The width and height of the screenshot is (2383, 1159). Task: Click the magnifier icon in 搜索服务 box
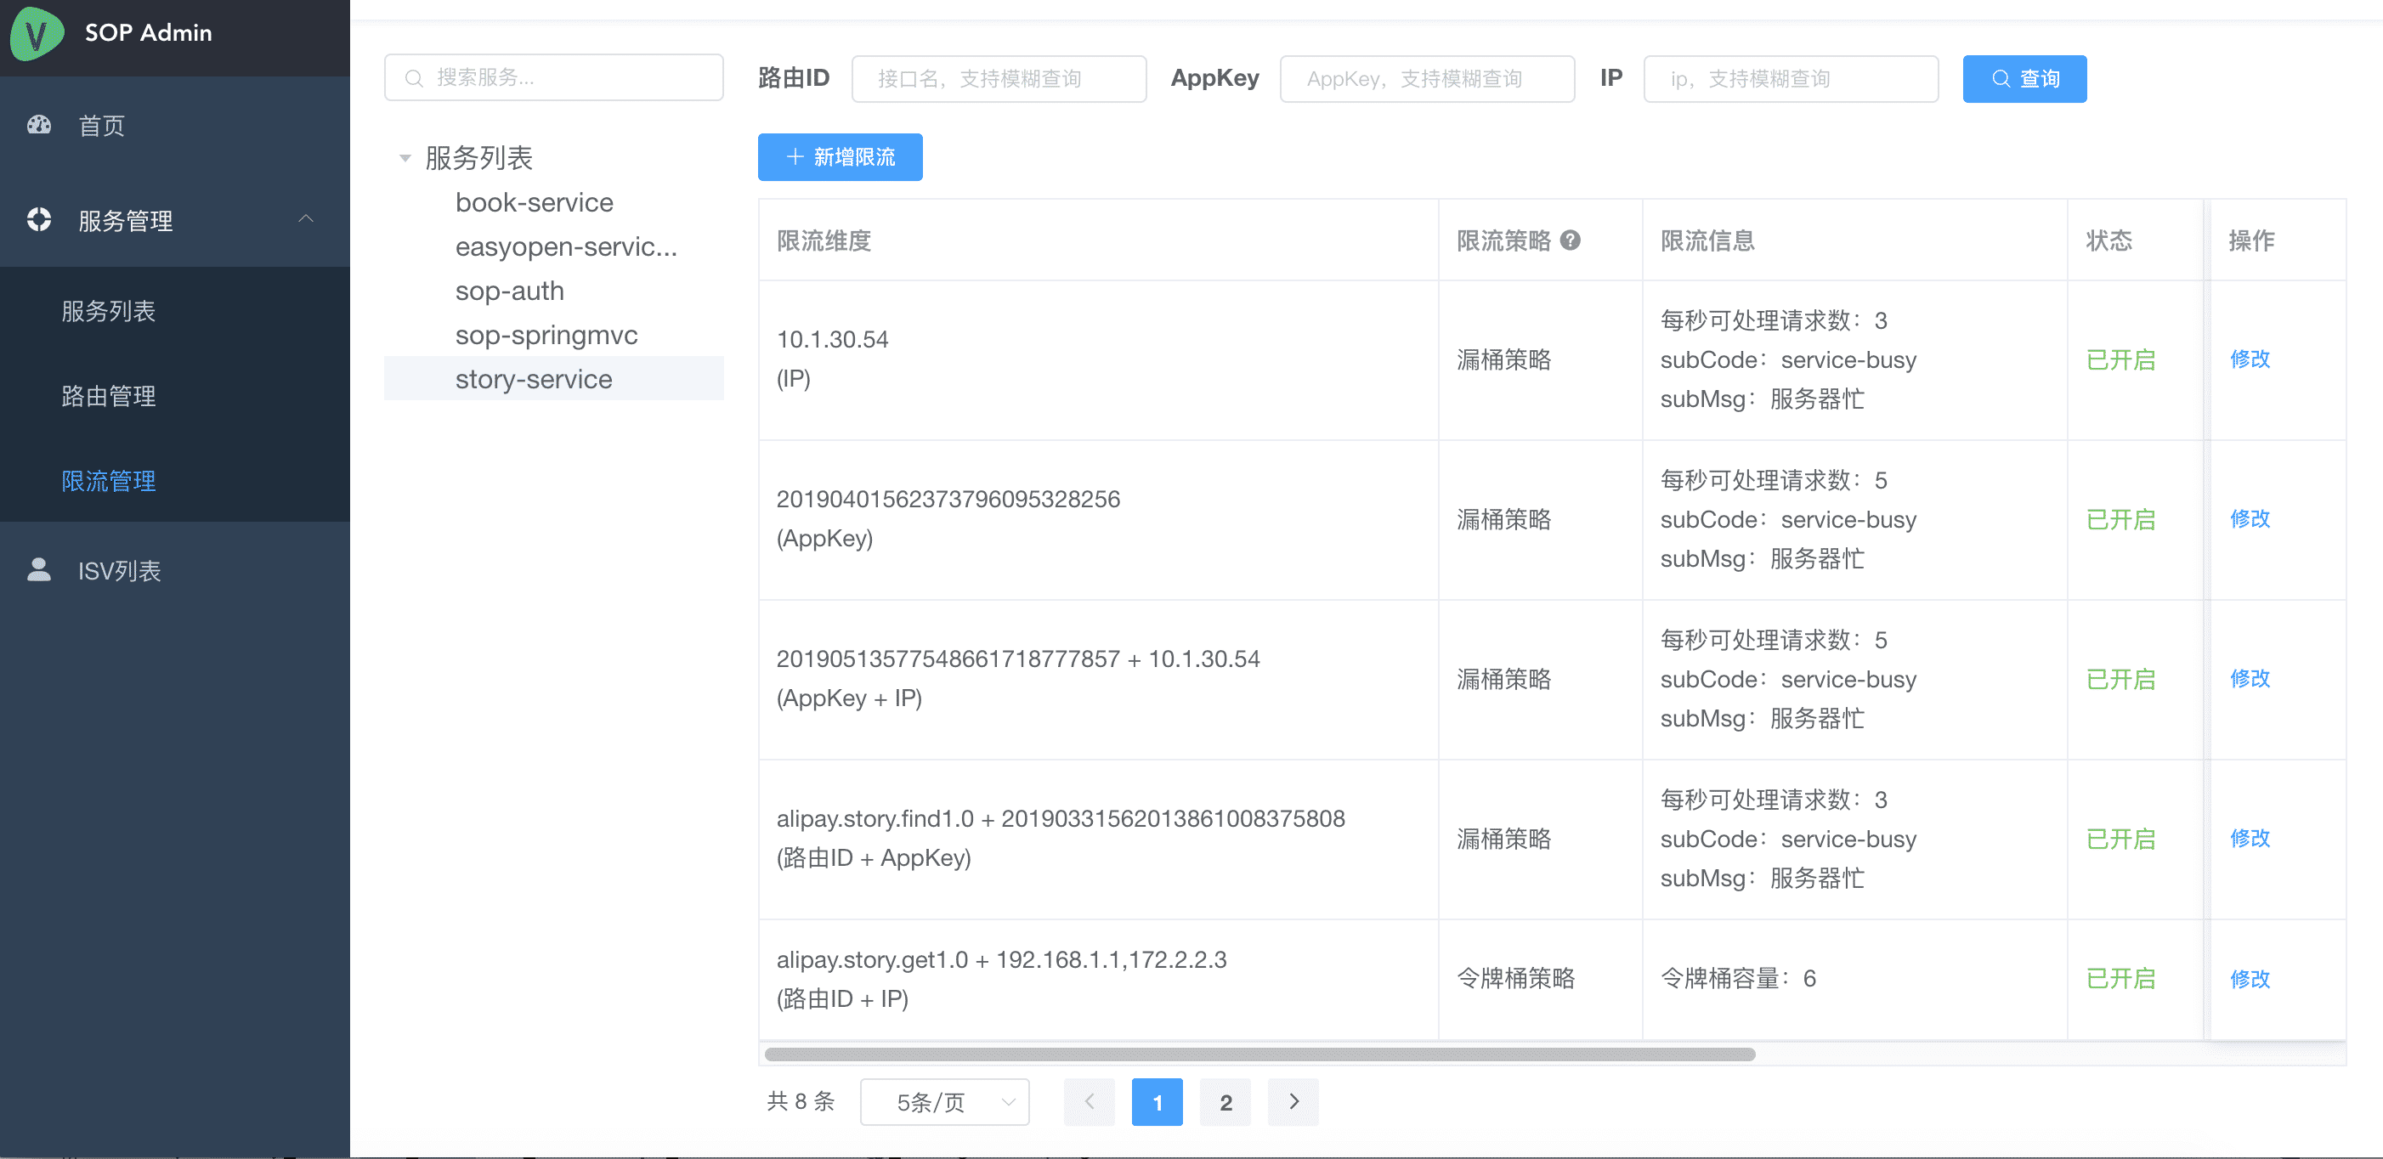click(415, 77)
